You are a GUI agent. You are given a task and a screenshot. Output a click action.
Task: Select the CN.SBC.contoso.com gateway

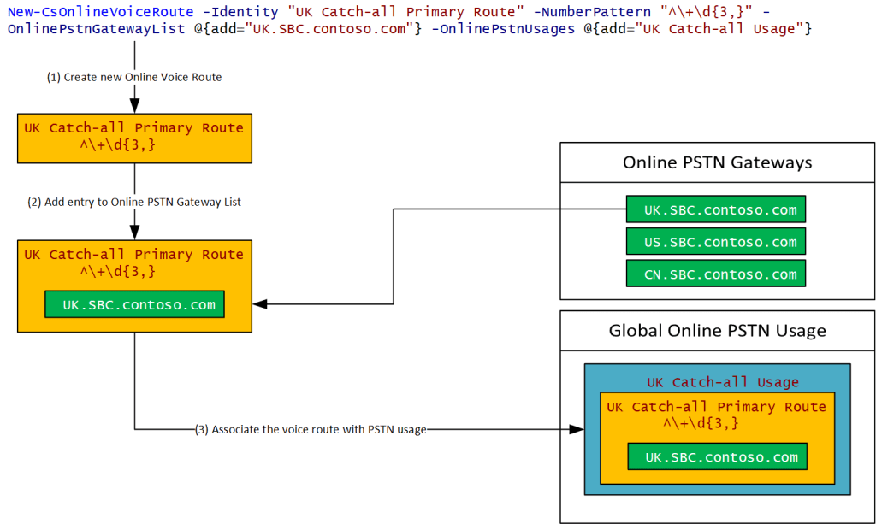tap(716, 274)
